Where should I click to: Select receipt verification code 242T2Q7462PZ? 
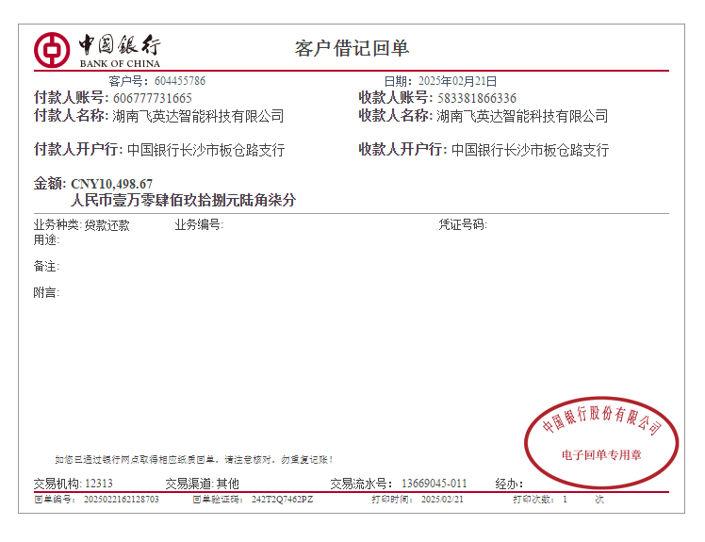click(282, 500)
